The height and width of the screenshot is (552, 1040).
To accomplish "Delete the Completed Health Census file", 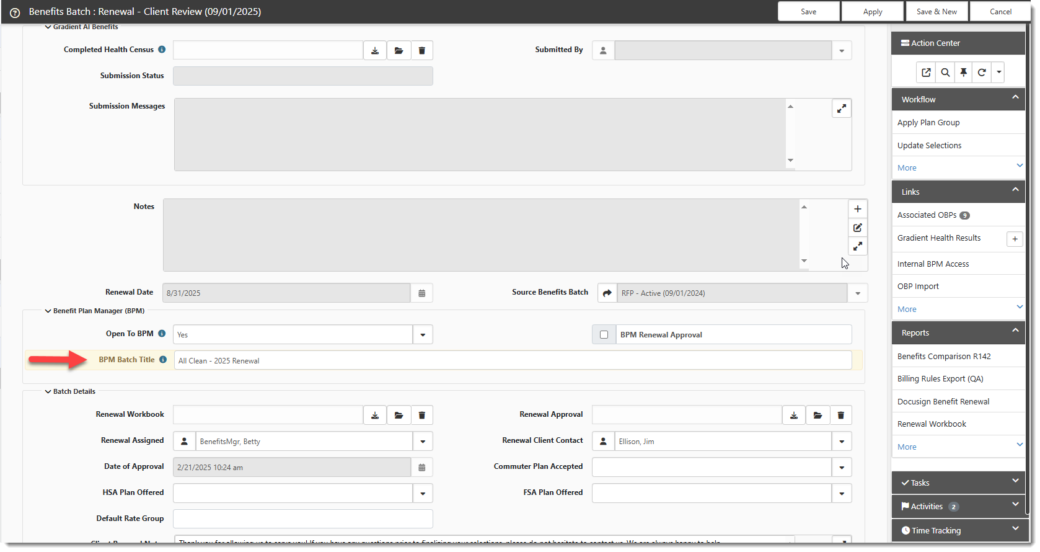I will click(x=421, y=50).
